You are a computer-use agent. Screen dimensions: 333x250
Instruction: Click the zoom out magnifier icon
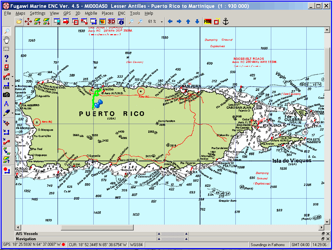tap(131, 21)
